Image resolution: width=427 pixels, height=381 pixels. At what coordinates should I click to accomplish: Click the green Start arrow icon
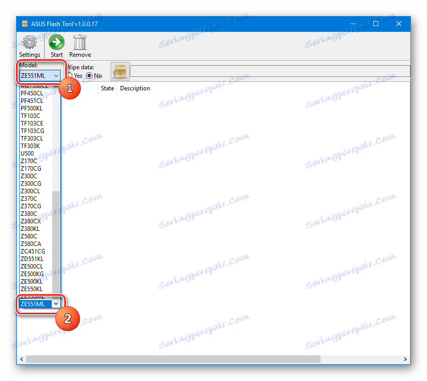pos(56,42)
